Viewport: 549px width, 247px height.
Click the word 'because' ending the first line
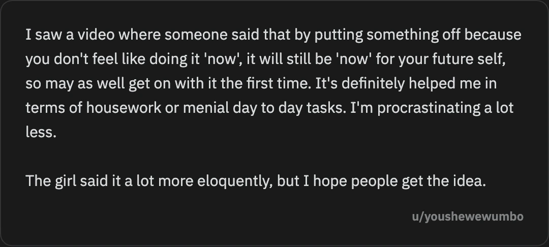point(493,36)
